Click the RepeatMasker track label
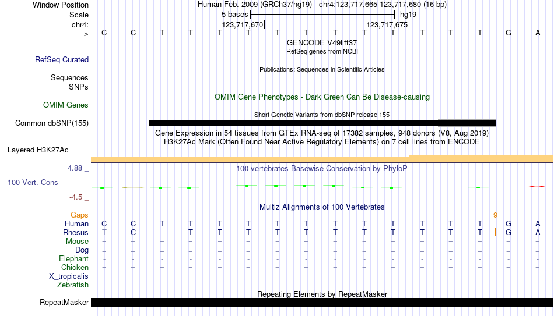554x316 pixels. [64, 302]
